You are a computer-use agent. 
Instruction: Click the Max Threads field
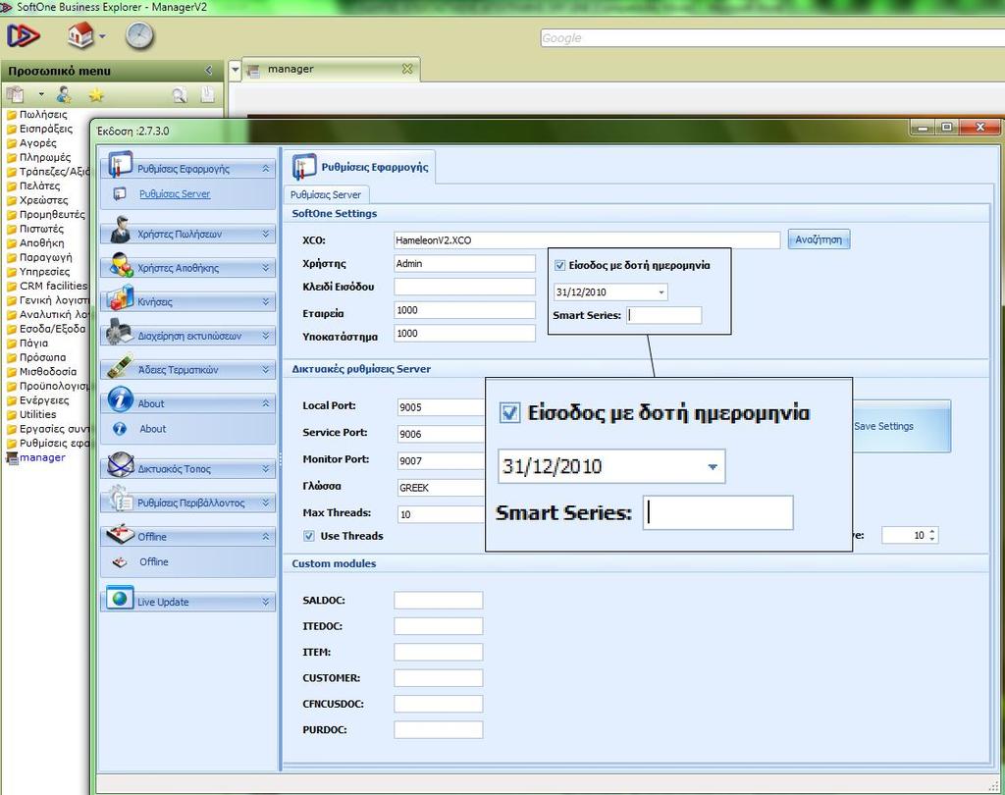point(442,514)
